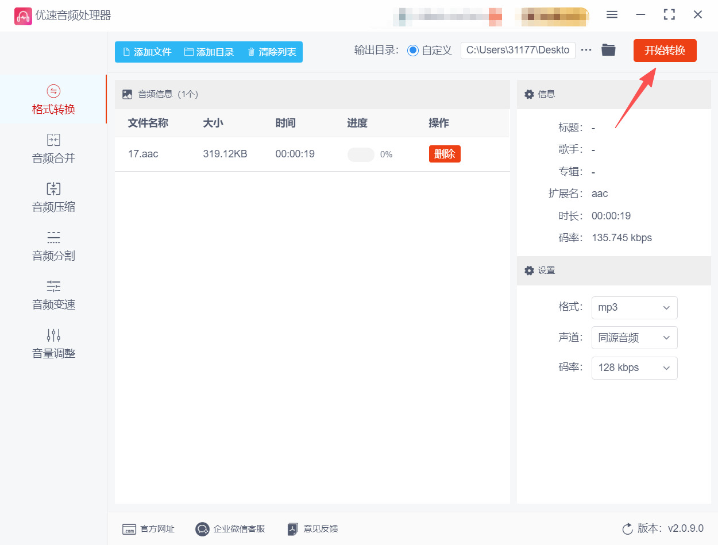
Task: Click 删除 button for 17.aac
Action: pyautogui.click(x=445, y=154)
